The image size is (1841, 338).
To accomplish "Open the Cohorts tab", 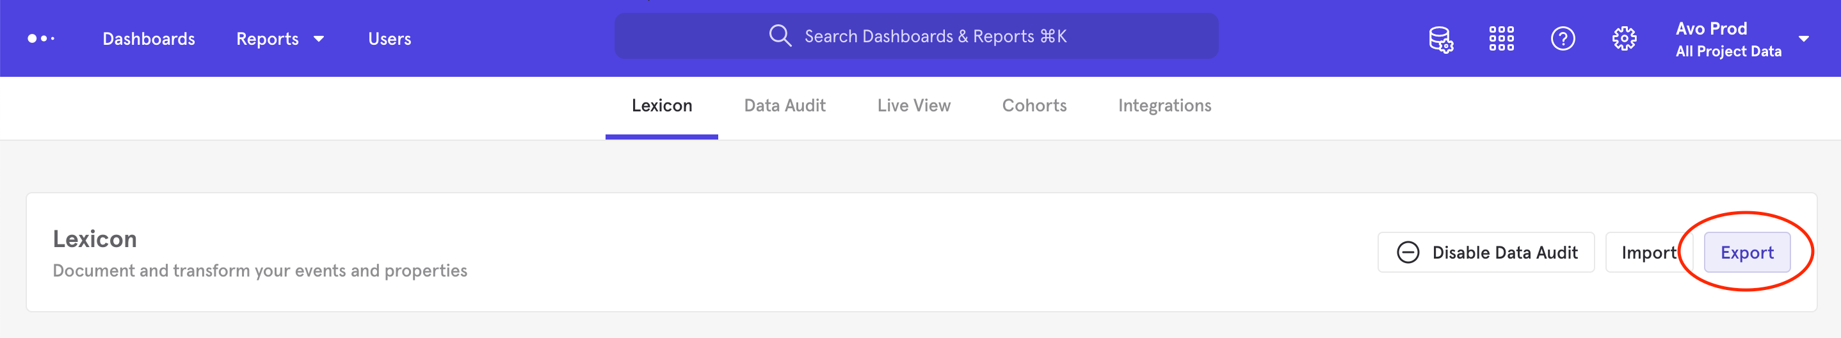I will pyautogui.click(x=1033, y=106).
